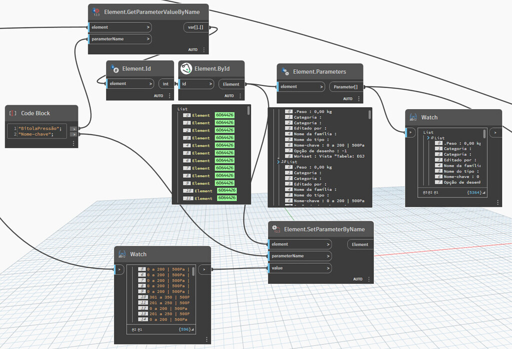
Task: Click the upper-right Watch node icon
Action: pyautogui.click(x=413, y=117)
